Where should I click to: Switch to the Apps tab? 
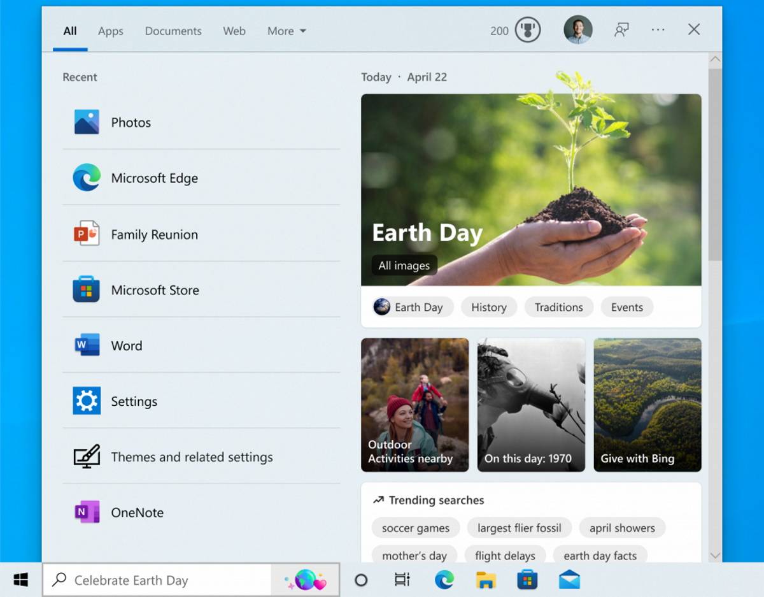coord(110,31)
